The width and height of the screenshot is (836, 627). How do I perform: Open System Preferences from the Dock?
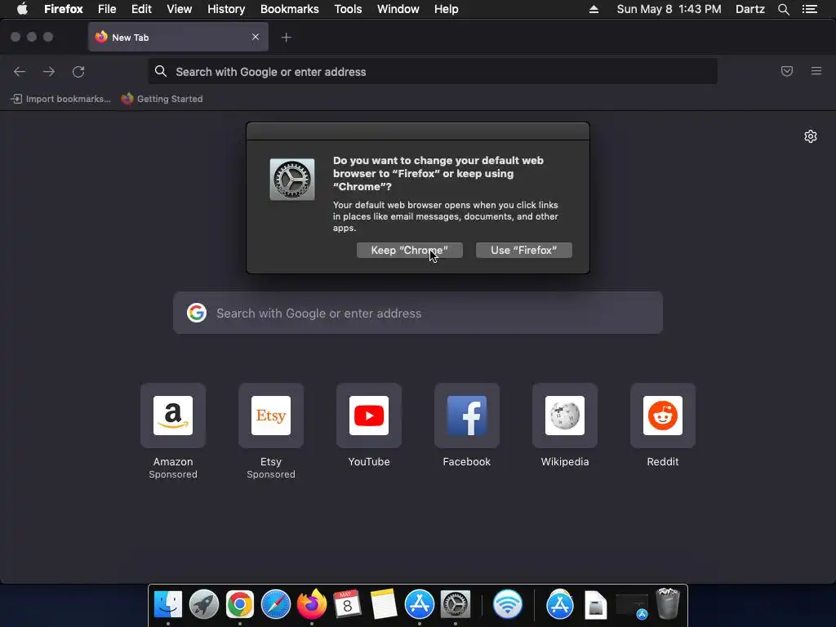pyautogui.click(x=456, y=604)
